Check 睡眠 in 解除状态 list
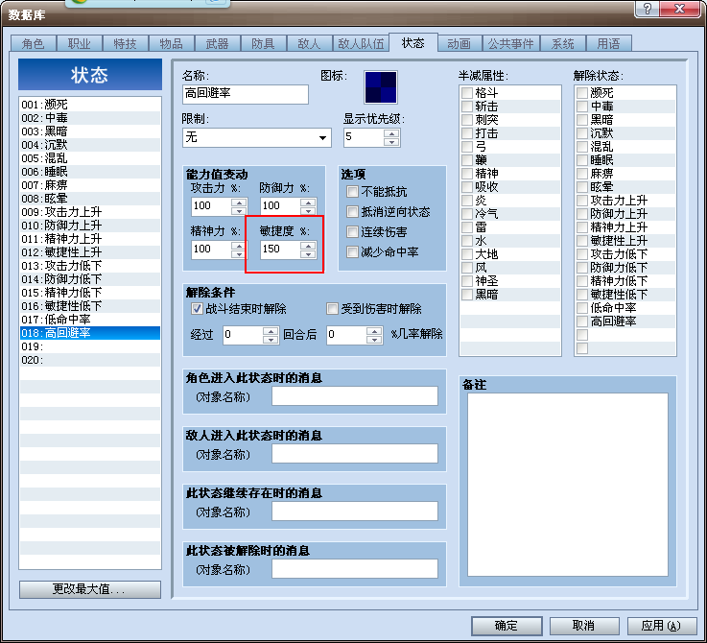The width and height of the screenshot is (707, 643). click(582, 160)
